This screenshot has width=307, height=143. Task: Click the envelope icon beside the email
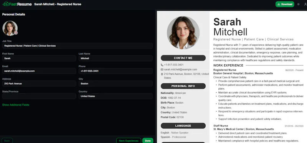click(162, 70)
